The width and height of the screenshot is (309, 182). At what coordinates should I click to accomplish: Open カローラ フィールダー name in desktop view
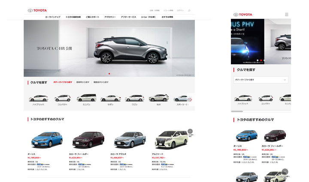coord(79,154)
